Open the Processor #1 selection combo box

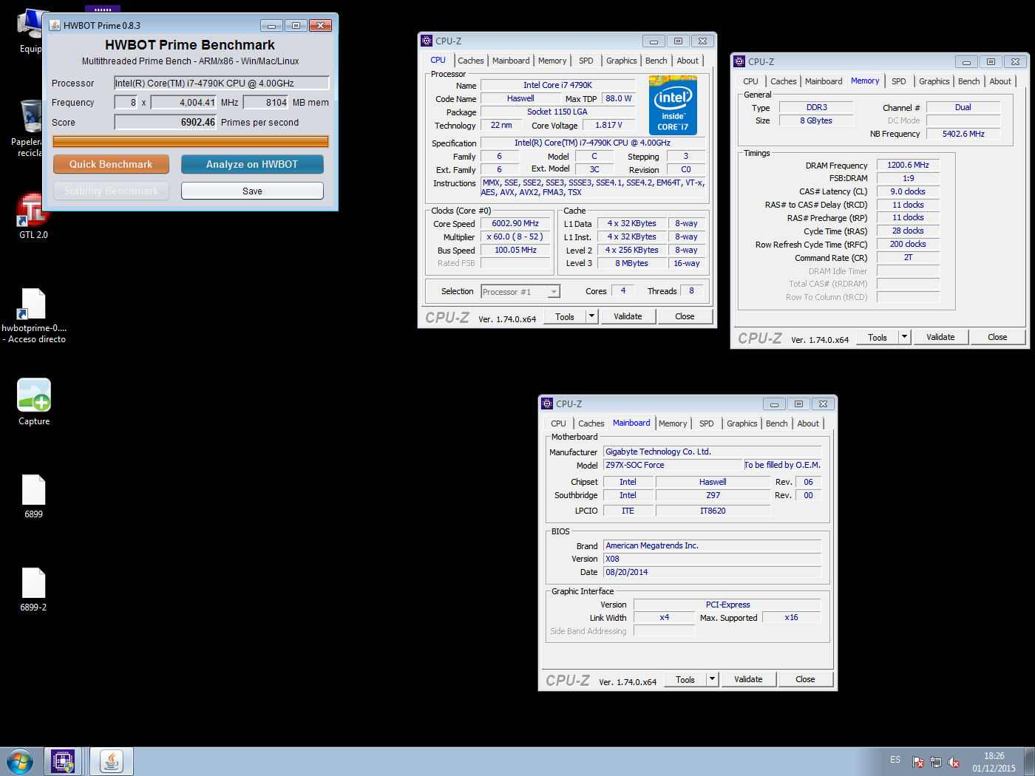(520, 292)
